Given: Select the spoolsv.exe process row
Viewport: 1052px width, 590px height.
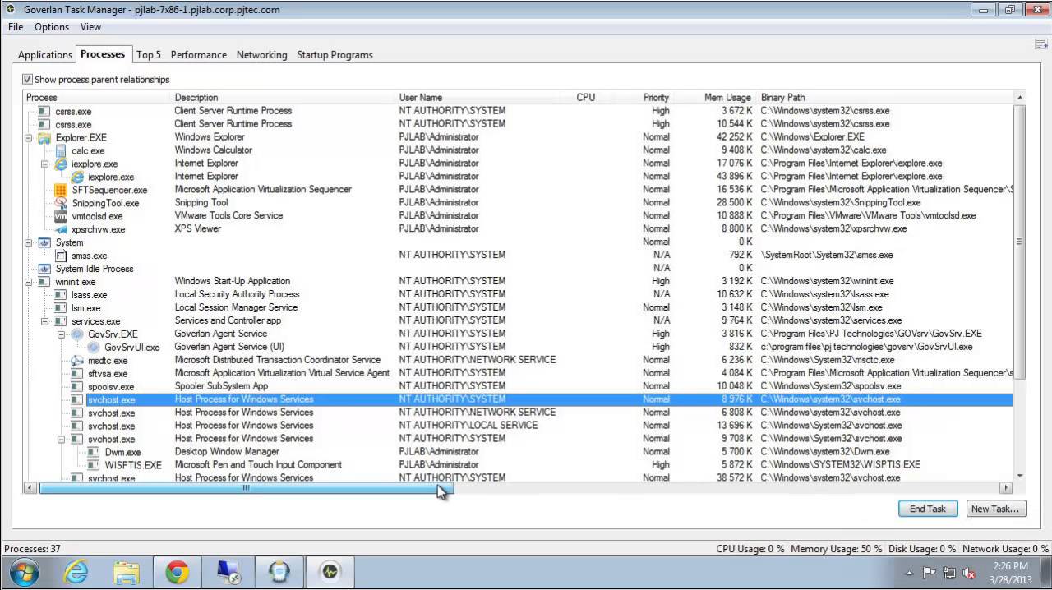Looking at the screenshot, I should [x=518, y=386].
